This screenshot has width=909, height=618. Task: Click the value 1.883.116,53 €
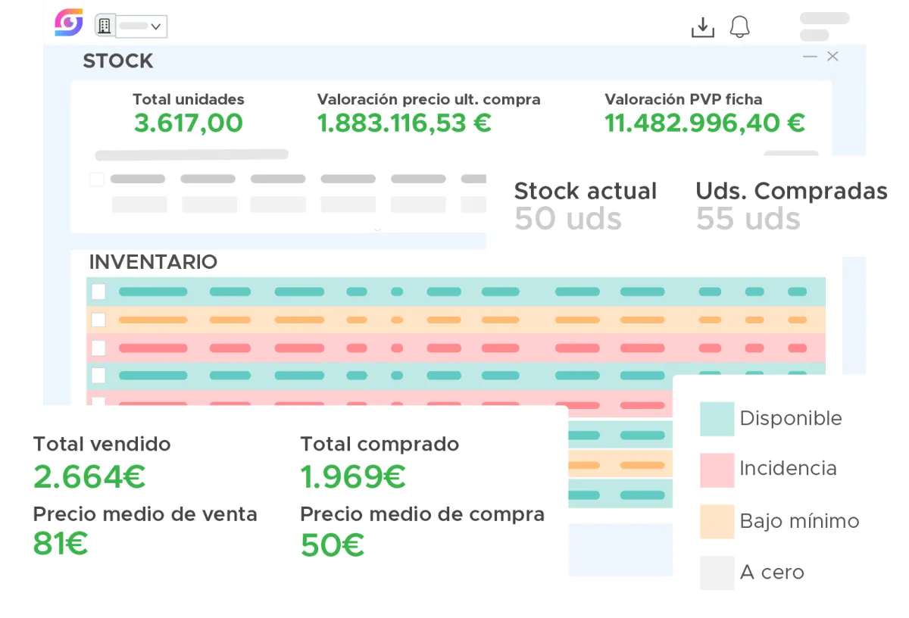click(405, 123)
